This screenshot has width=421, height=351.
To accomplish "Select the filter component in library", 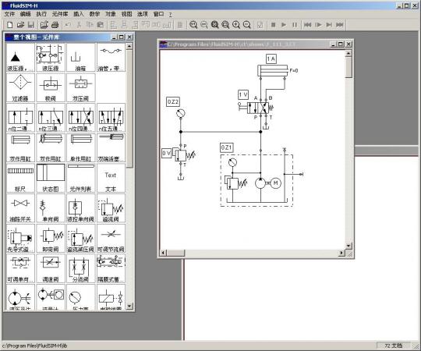I will 20,87.
